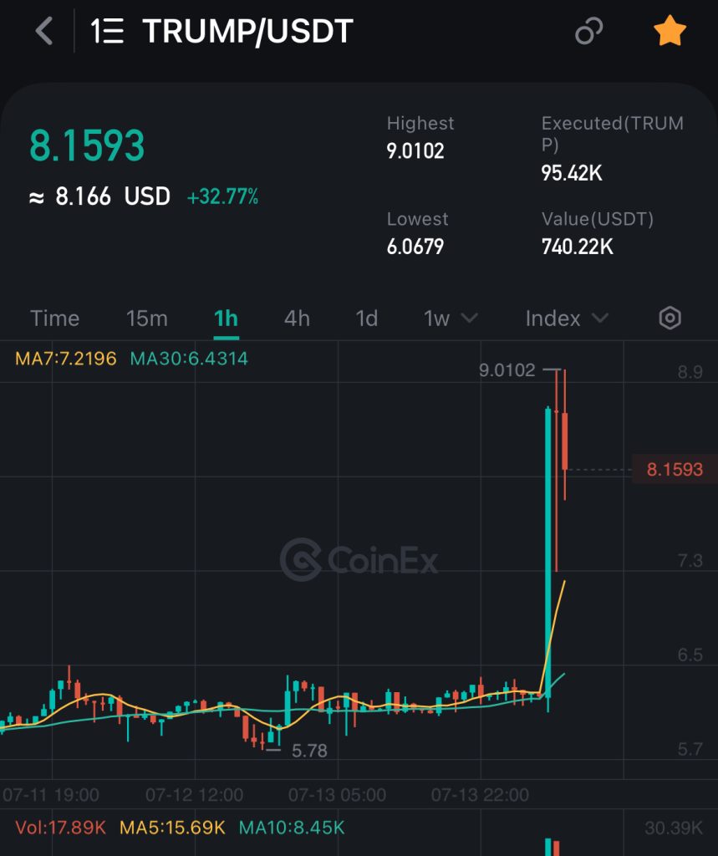The width and height of the screenshot is (718, 856).
Task: Tap the MA7:7.2196 indicator label
Action: tap(66, 359)
